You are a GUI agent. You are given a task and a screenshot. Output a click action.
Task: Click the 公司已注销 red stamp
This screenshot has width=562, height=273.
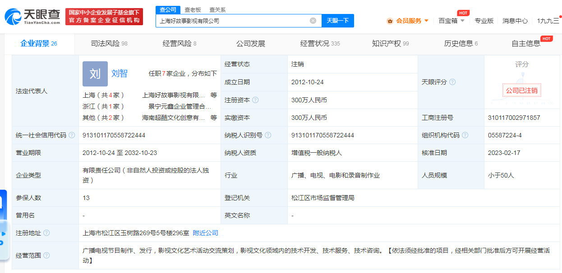click(x=522, y=90)
